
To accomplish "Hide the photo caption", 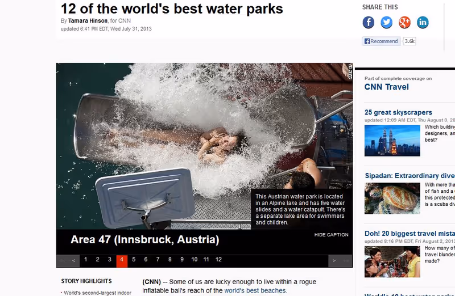I will tap(331, 235).
